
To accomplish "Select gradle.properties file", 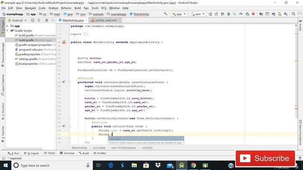I will (36, 54).
